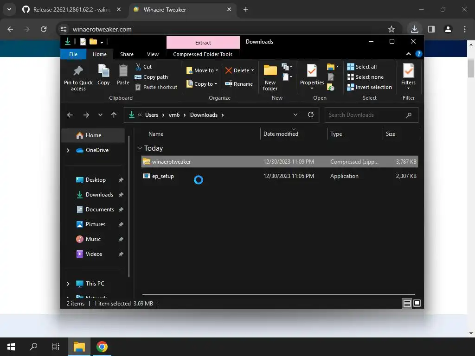This screenshot has width=475, height=356.
Task: Select the winaerotweaker zip file
Action: 279,161
